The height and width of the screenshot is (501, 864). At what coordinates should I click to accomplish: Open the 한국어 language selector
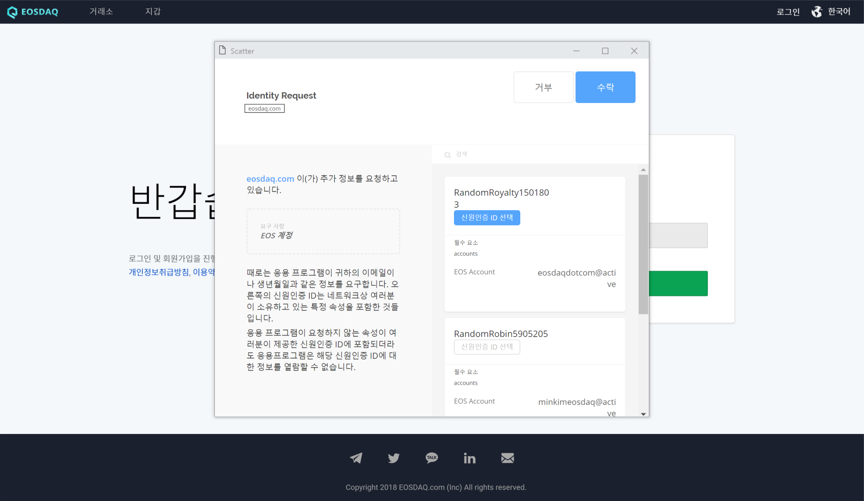coord(839,12)
